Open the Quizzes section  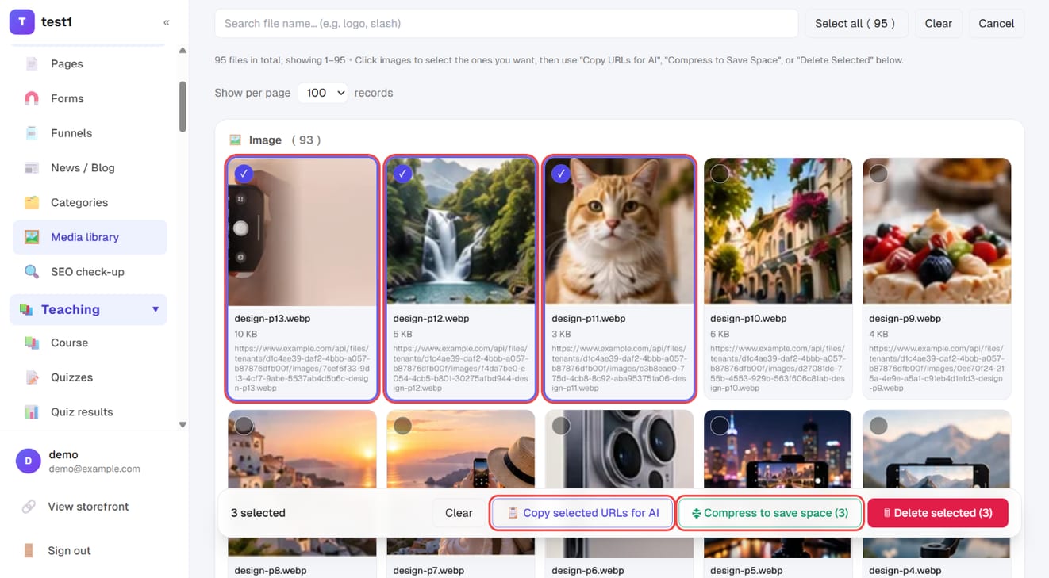(x=90, y=377)
